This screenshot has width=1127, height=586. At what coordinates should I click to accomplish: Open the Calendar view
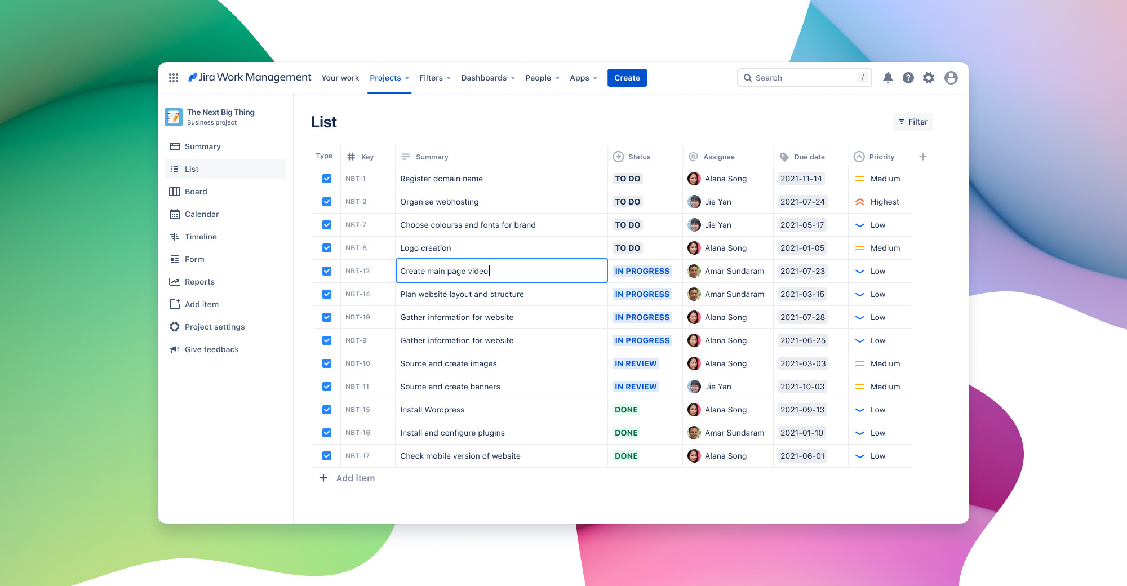coord(225,214)
